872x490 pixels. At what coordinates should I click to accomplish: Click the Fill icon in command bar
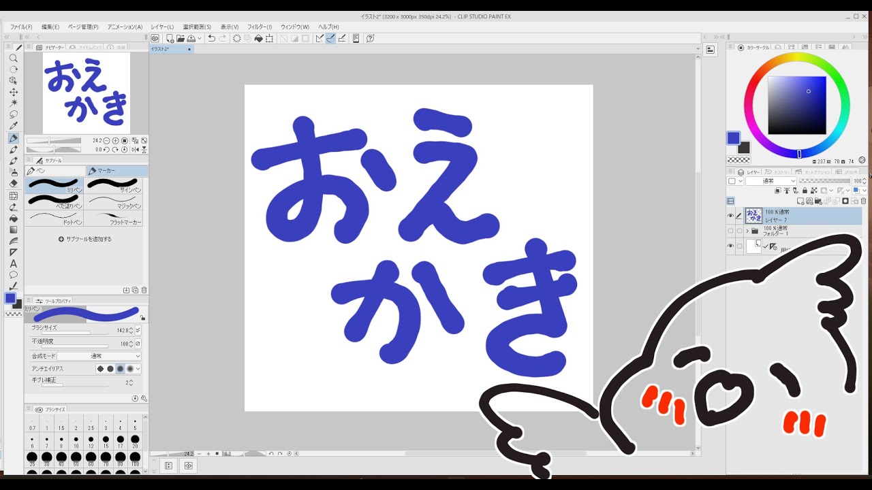[x=258, y=39]
